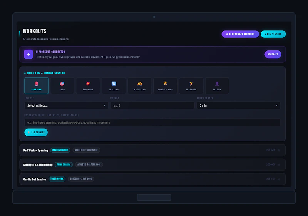Delete the Cardio Cut Session entry
The image size is (308, 216).
279,179
